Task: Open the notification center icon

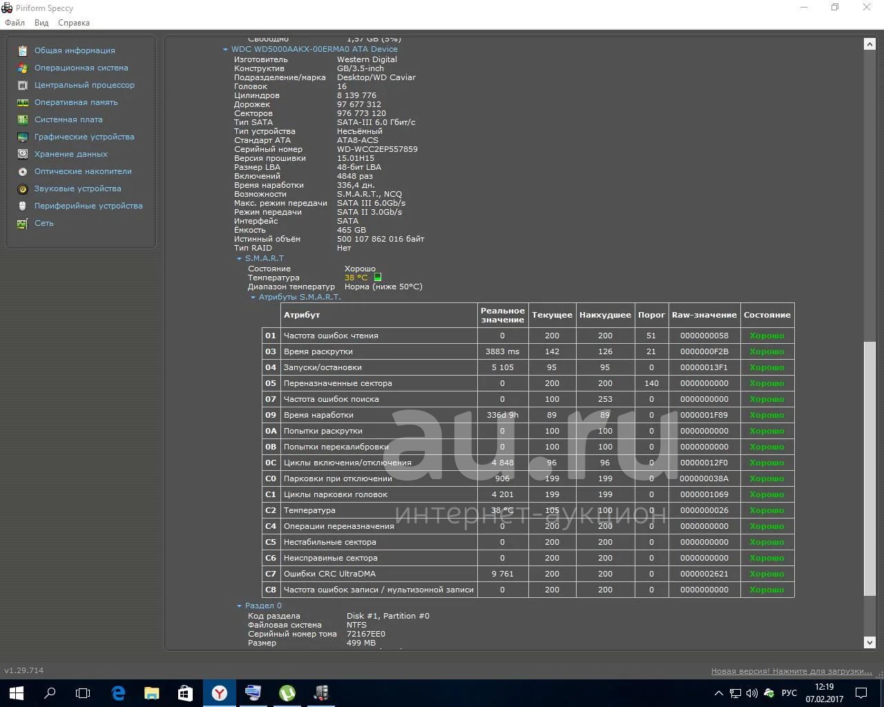Action: point(862,693)
